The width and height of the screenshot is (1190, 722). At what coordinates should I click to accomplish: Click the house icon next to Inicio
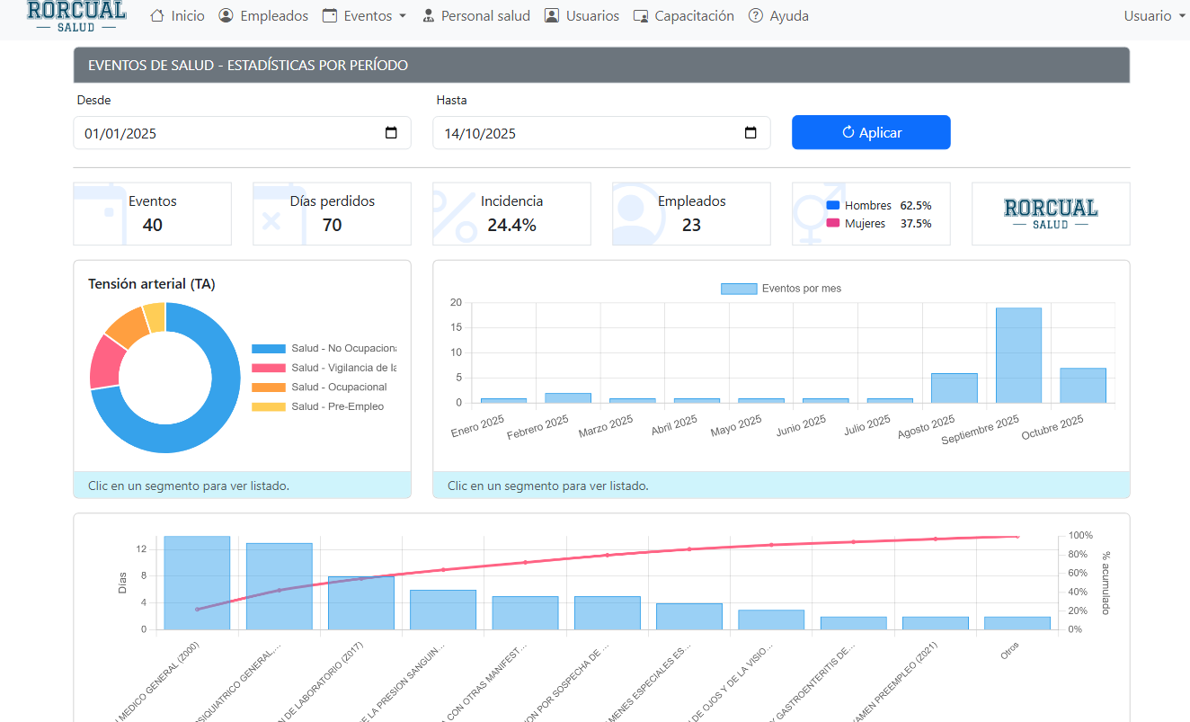(157, 16)
